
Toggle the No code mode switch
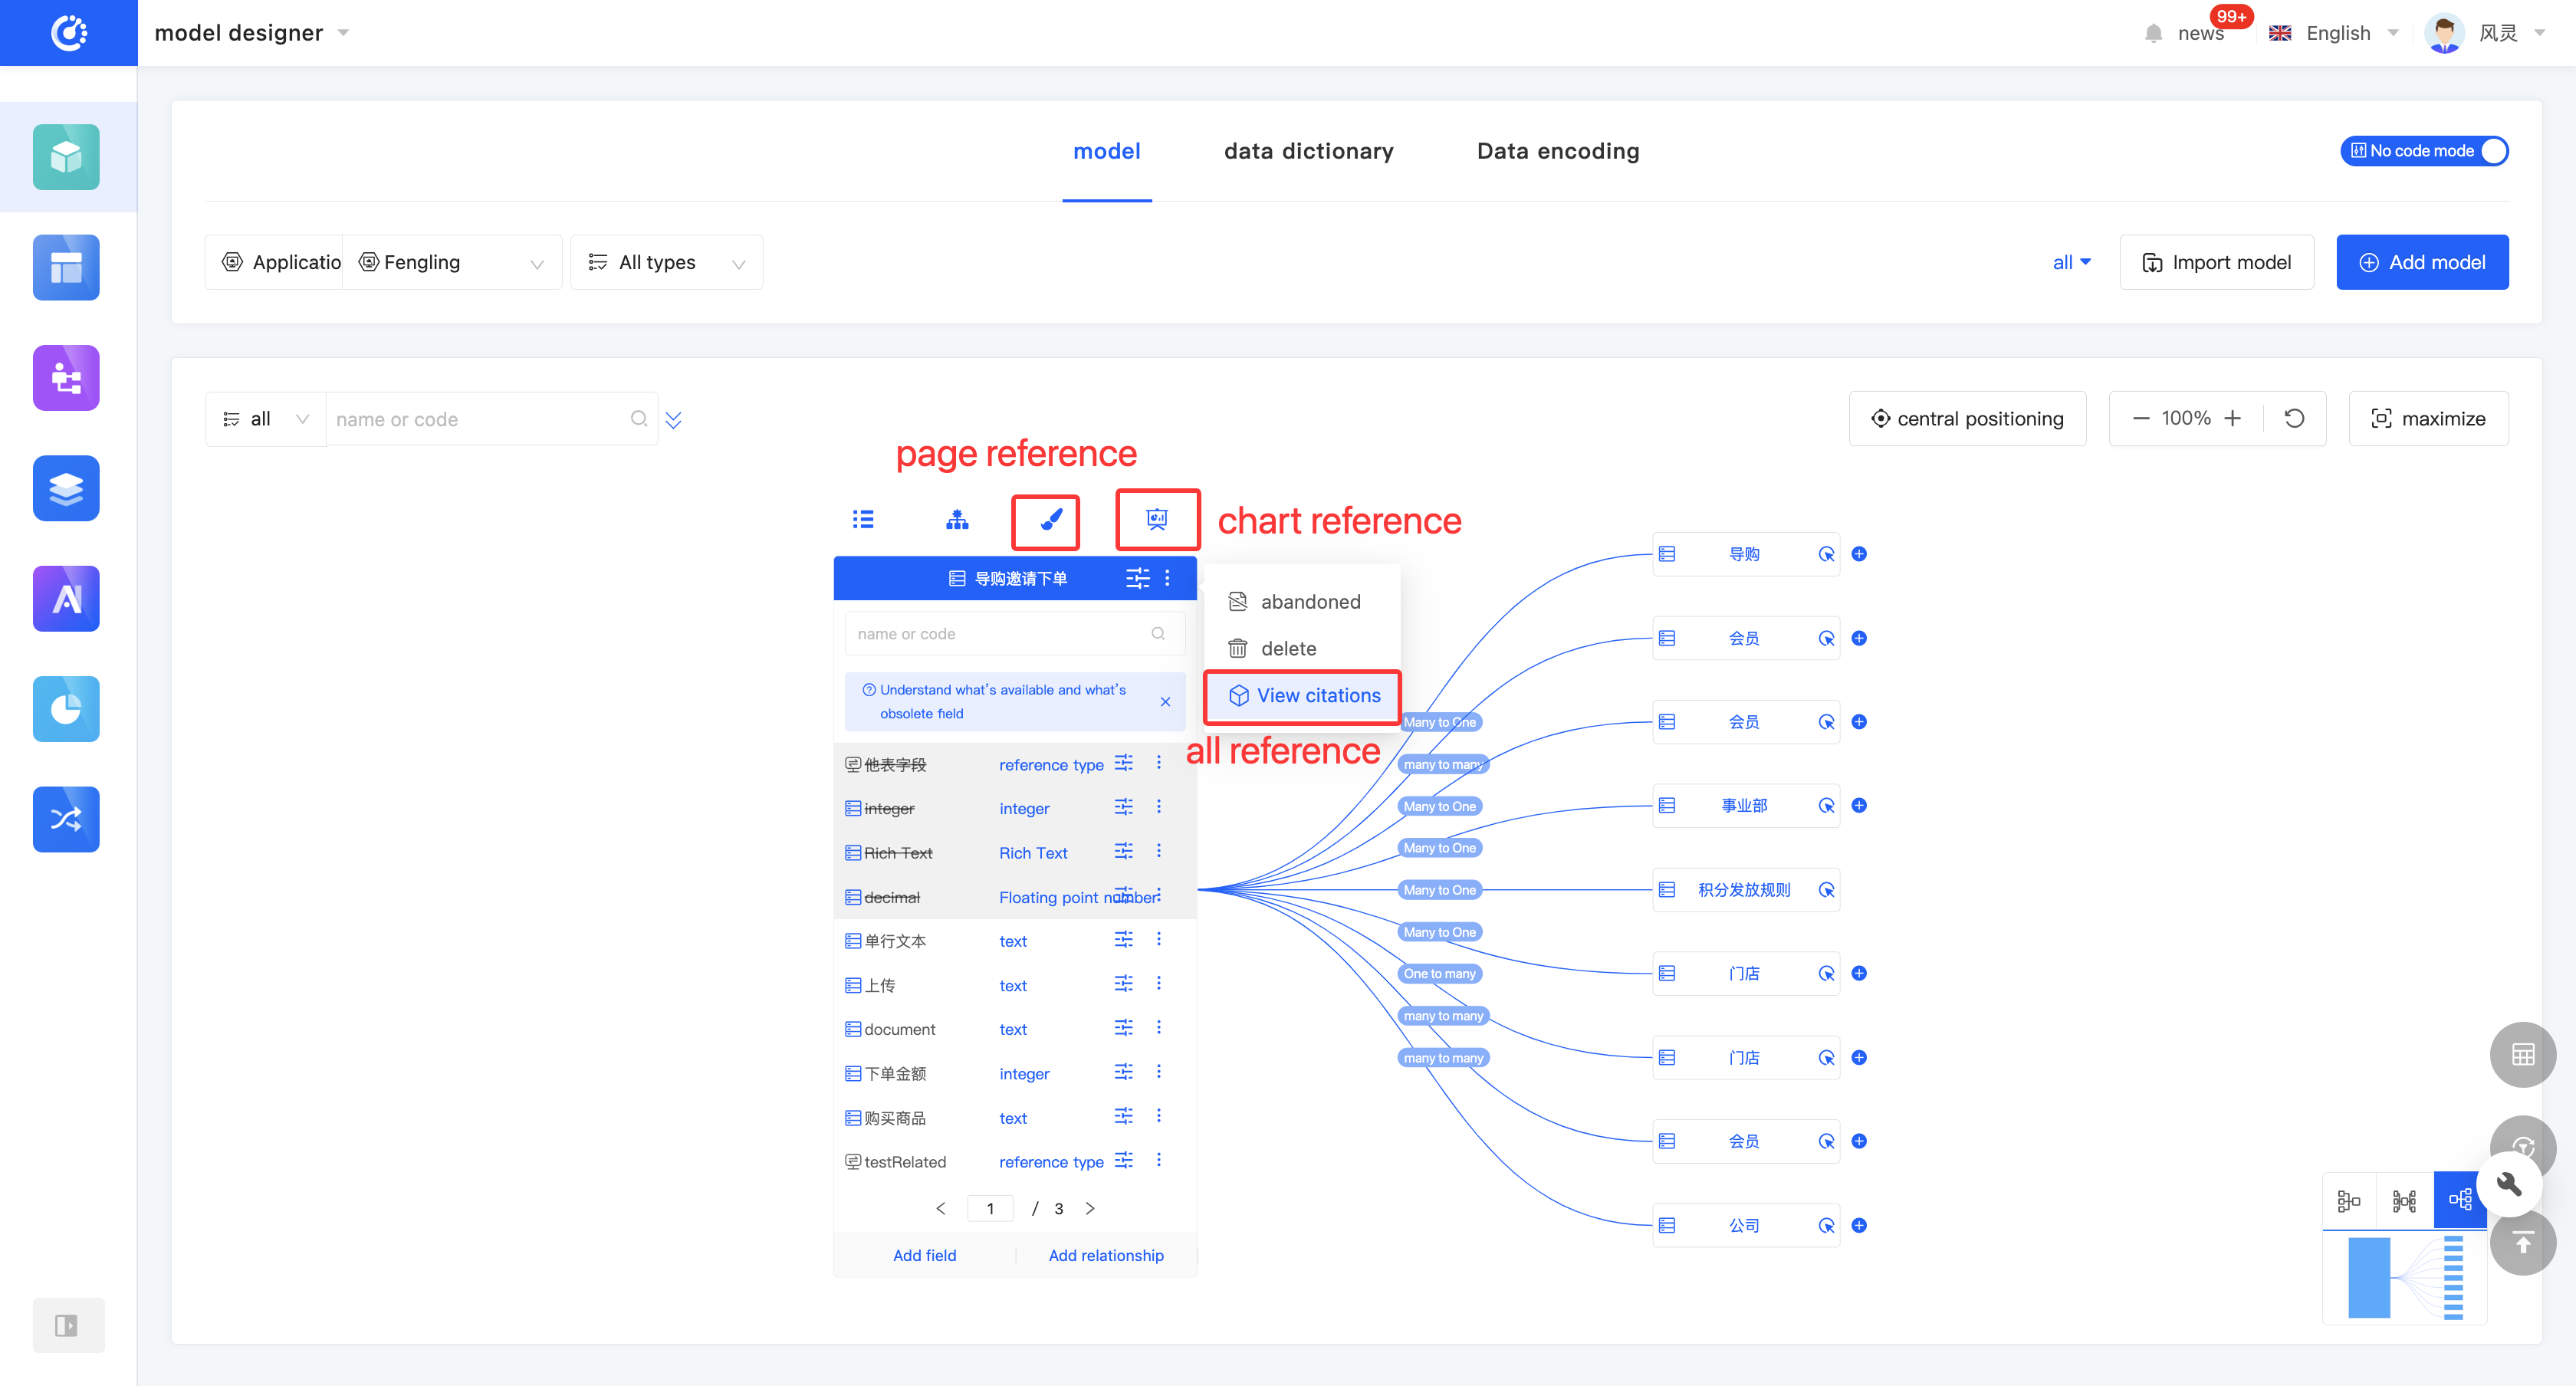point(2423,151)
